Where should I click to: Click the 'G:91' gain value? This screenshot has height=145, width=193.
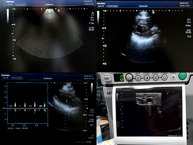point(189,30)
